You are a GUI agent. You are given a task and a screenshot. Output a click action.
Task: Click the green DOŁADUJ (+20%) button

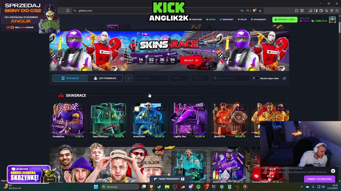tap(285, 20)
